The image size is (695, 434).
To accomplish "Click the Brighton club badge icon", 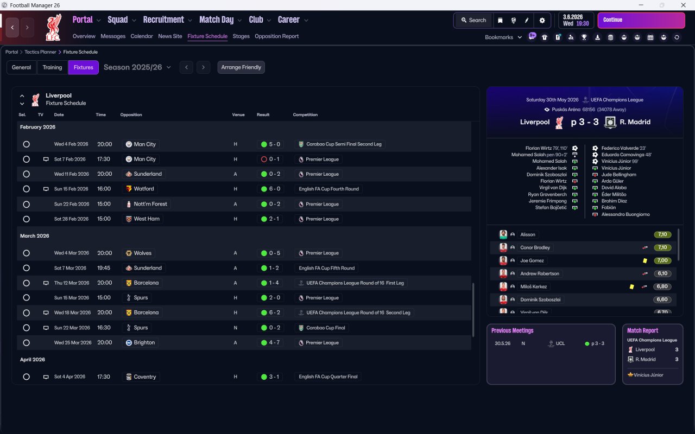I will [129, 343].
